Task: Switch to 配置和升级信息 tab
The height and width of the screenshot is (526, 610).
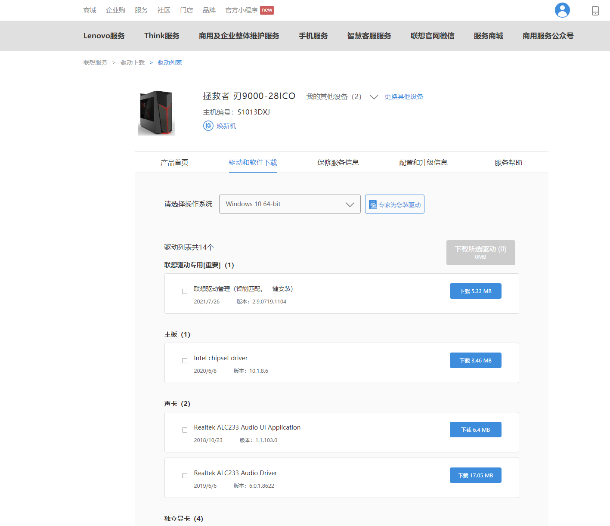Action: [423, 162]
